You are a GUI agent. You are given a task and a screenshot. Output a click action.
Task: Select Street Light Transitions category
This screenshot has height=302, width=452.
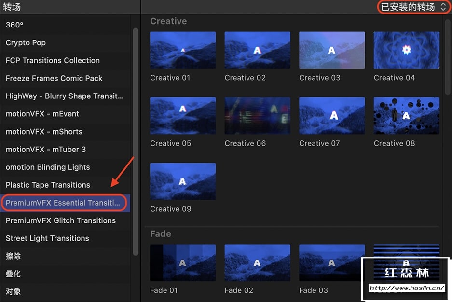click(65, 238)
